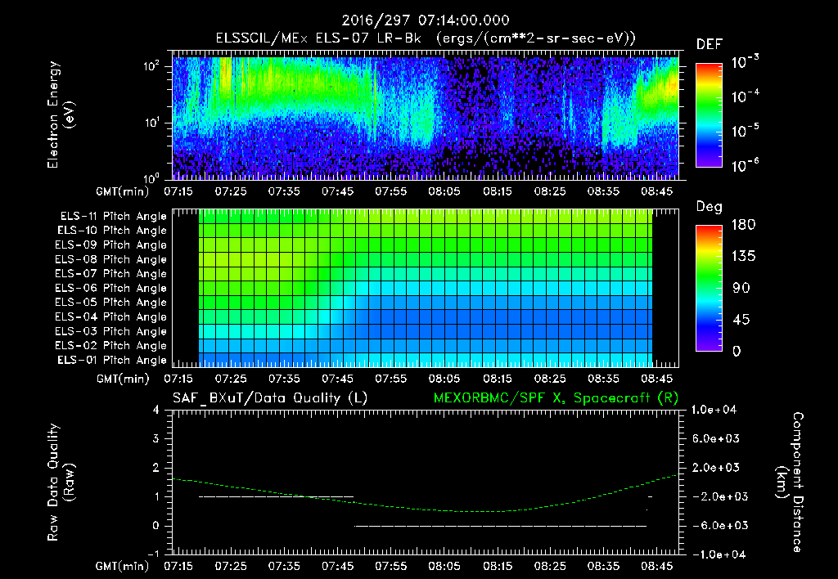838x579 pixels.
Task: Select the ELS-06 Pitch Angle row label
Action: click(111, 288)
